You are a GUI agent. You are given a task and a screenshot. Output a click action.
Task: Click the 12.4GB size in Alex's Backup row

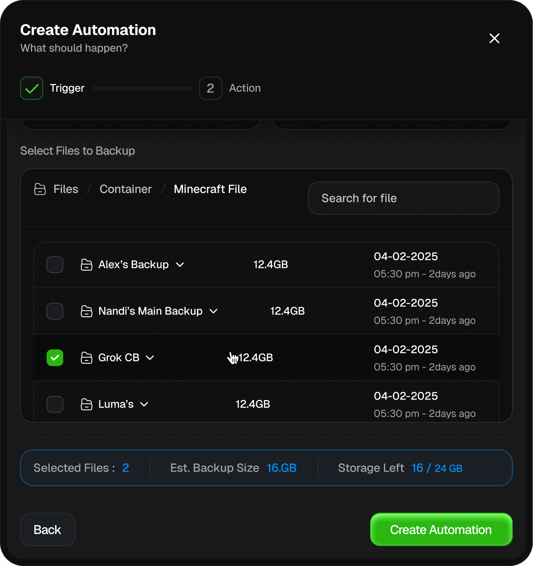[271, 265]
